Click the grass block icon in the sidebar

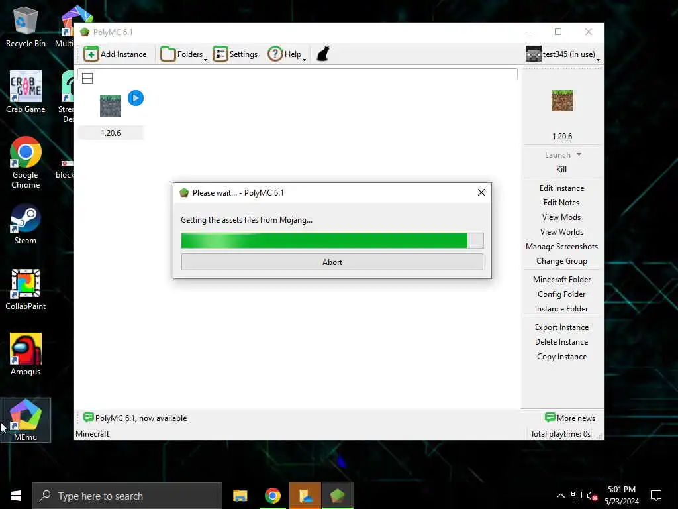coord(561,101)
